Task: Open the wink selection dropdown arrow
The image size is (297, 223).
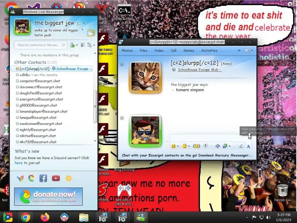Action: click(189, 146)
